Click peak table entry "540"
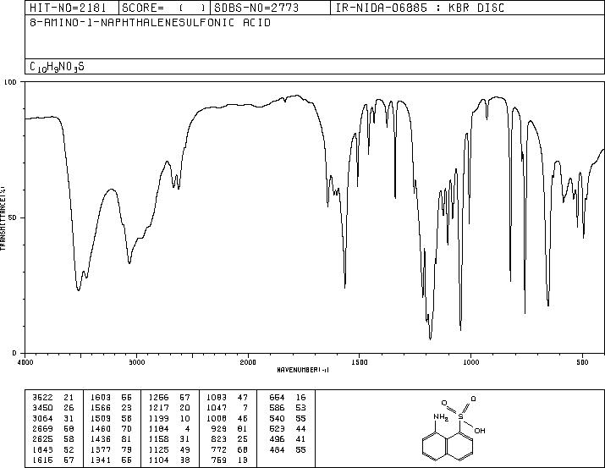Viewport: 605px width, 468px height. (x=277, y=418)
